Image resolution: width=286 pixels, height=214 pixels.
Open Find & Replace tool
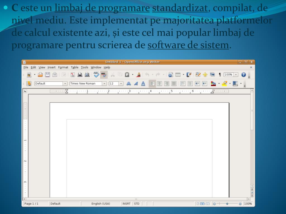tap(198, 75)
